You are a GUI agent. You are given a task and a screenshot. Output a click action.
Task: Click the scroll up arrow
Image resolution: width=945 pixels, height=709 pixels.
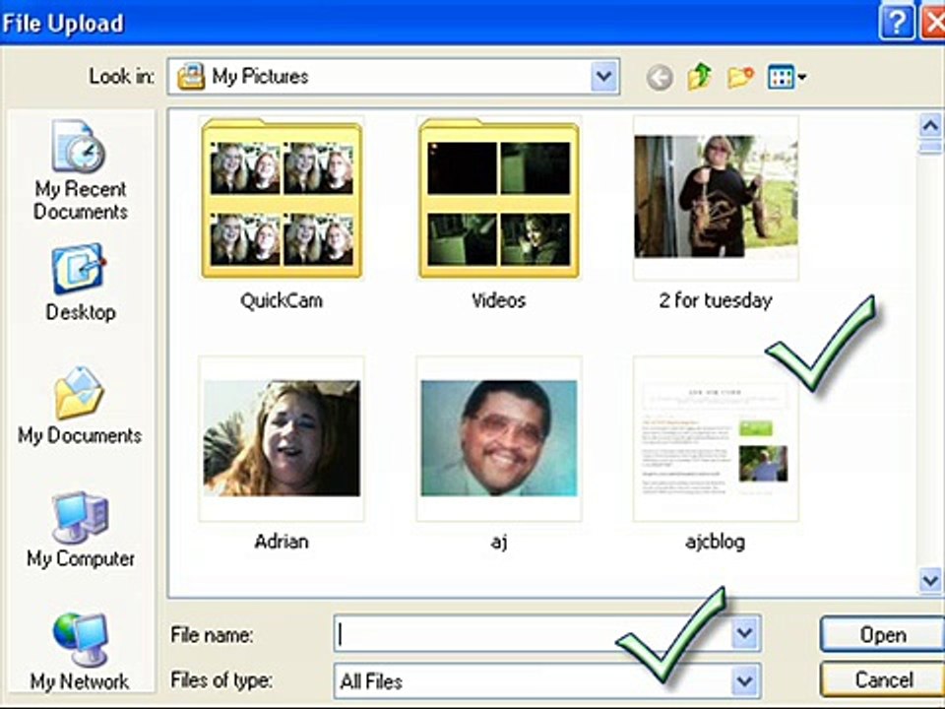tap(930, 126)
